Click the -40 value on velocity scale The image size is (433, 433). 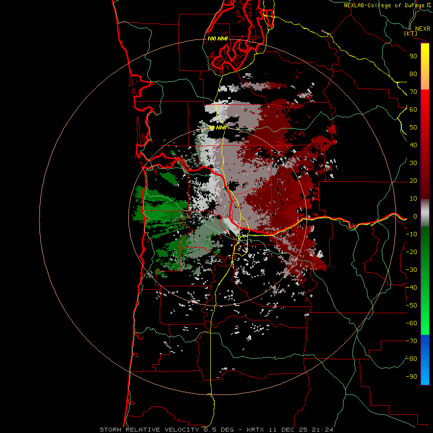(411, 288)
